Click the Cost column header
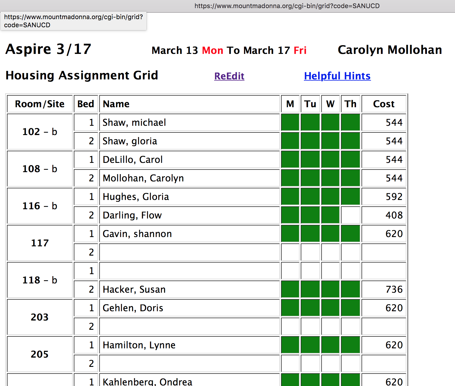455x386 pixels. click(384, 104)
